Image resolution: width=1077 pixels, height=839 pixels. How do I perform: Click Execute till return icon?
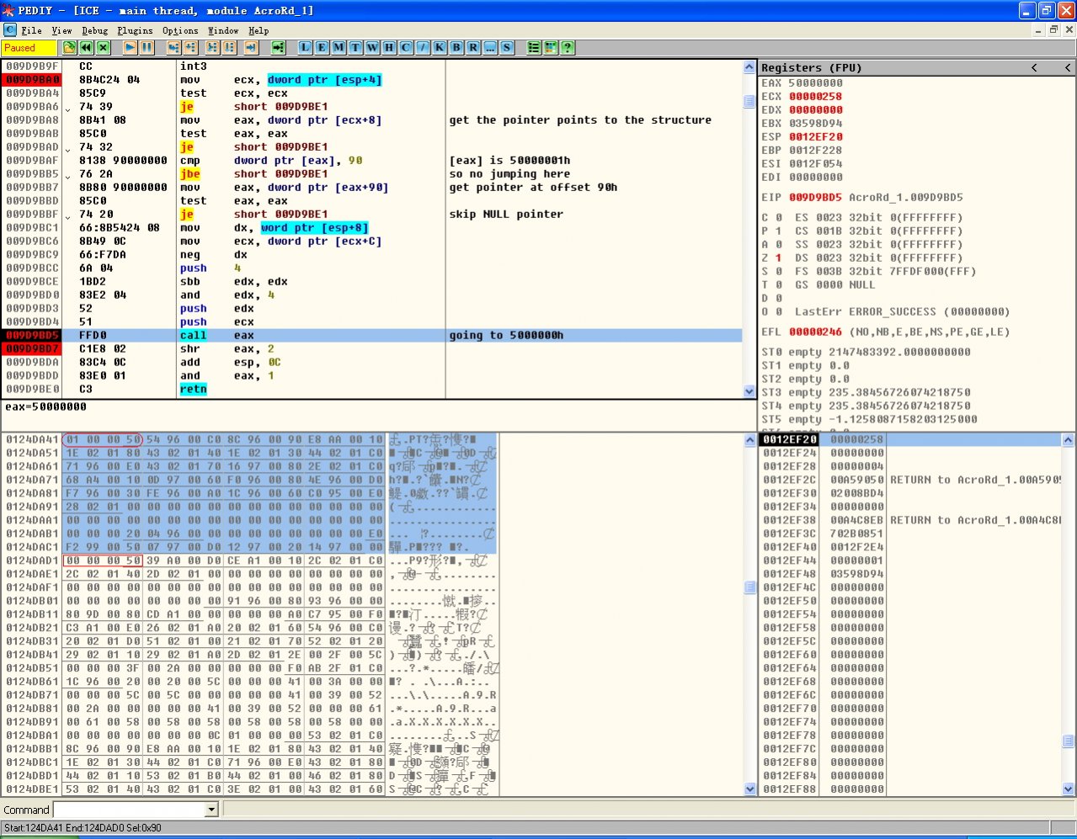click(251, 48)
